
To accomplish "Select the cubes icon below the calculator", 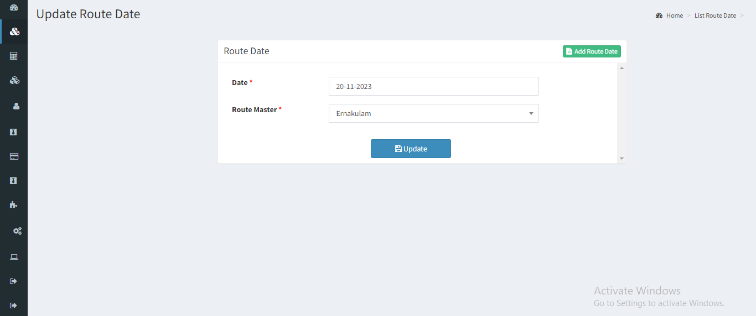I will tap(15, 81).
